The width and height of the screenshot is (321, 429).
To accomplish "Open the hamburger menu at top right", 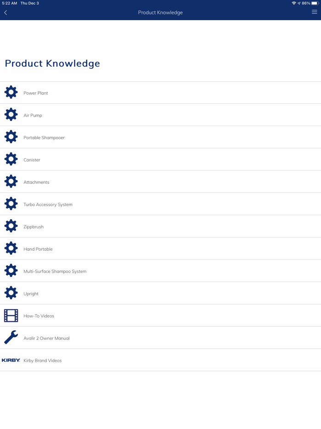I will 315,12.
